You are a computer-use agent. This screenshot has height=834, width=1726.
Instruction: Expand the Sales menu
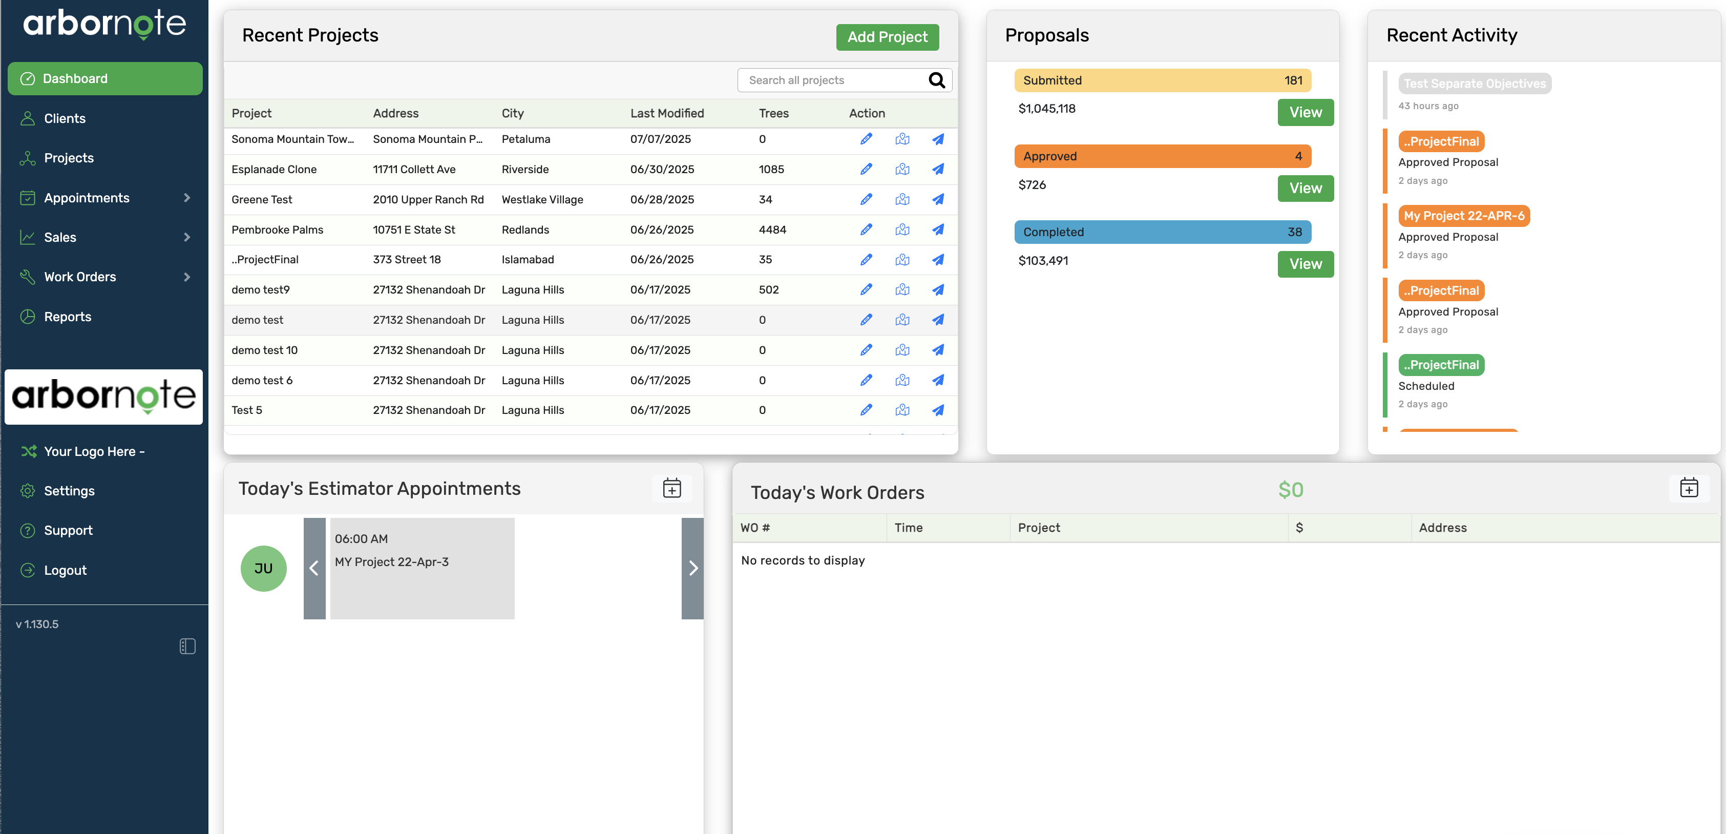(x=60, y=237)
